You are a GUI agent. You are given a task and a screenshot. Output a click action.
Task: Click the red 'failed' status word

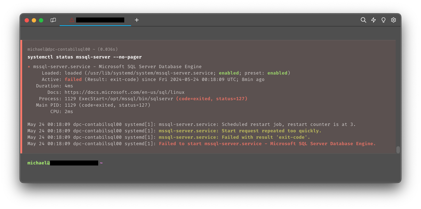pos(73,80)
